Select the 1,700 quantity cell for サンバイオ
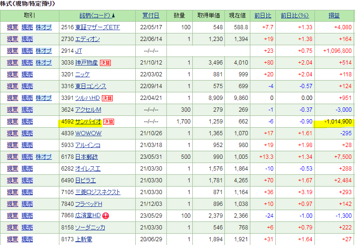This screenshot has height=245, width=355. (183, 122)
